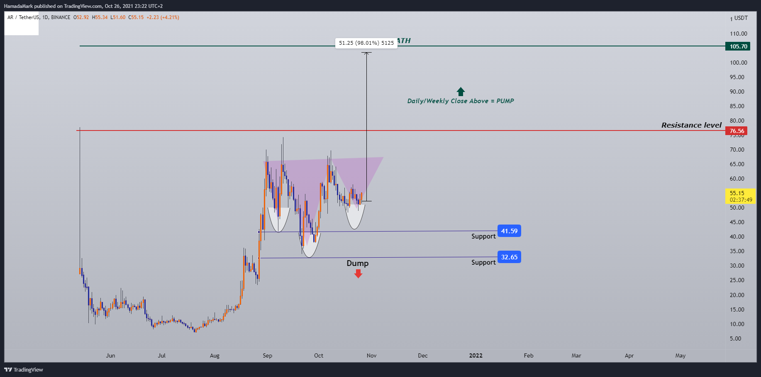Click the 'Nov' date on time axis
Image resolution: width=761 pixels, height=377 pixels.
371,355
